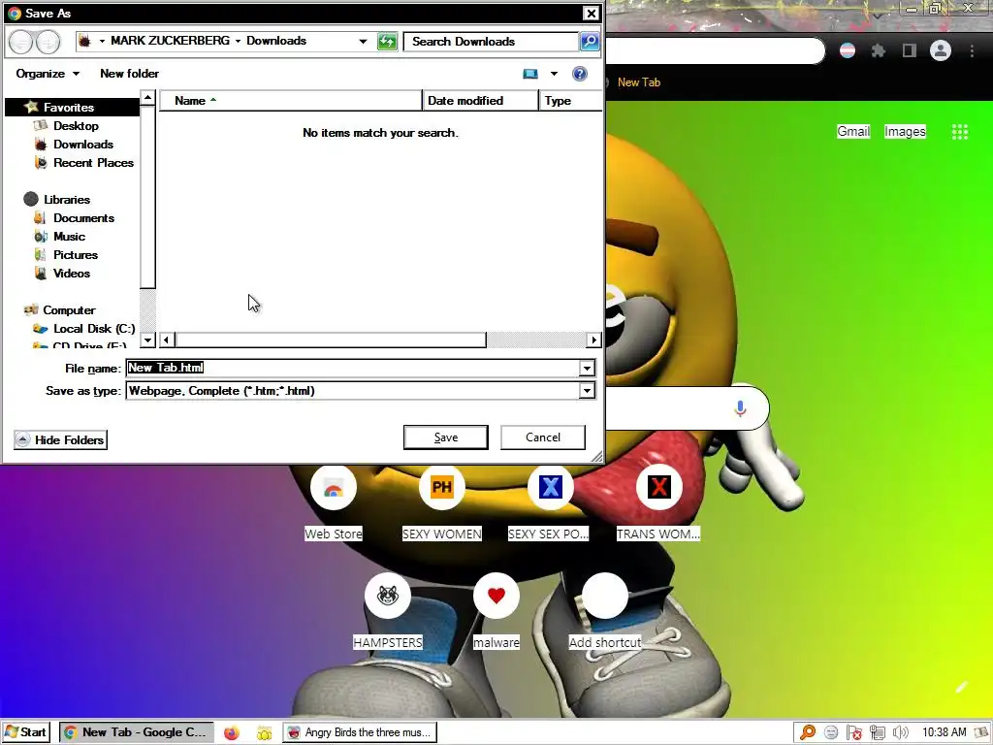This screenshot has height=745, width=993.
Task: Switch to the New Tab browser tab
Action: (639, 81)
